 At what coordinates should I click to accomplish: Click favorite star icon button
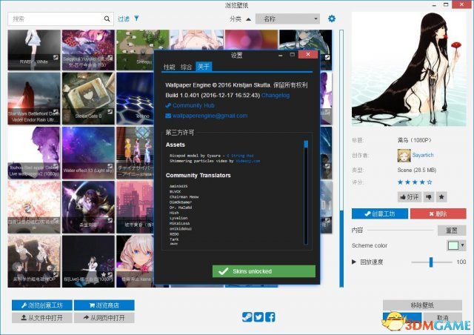click(x=441, y=197)
